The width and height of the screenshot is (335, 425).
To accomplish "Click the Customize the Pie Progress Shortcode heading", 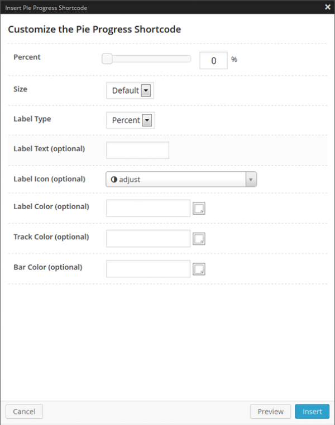I will click(x=94, y=30).
